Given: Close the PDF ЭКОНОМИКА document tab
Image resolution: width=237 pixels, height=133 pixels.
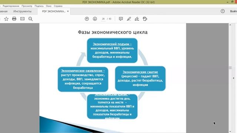Looking at the screenshot, I should pyautogui.click(x=68, y=11).
